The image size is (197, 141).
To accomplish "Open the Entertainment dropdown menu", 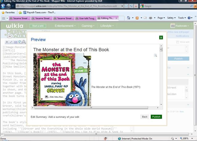I will point(65,26).
